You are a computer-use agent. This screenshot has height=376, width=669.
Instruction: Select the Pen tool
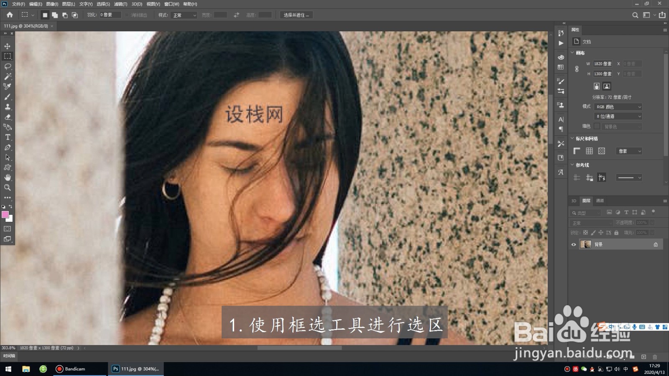pos(8,147)
